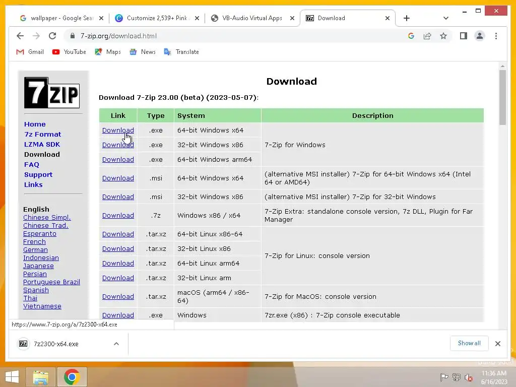Close the downloads bar

[497, 344]
